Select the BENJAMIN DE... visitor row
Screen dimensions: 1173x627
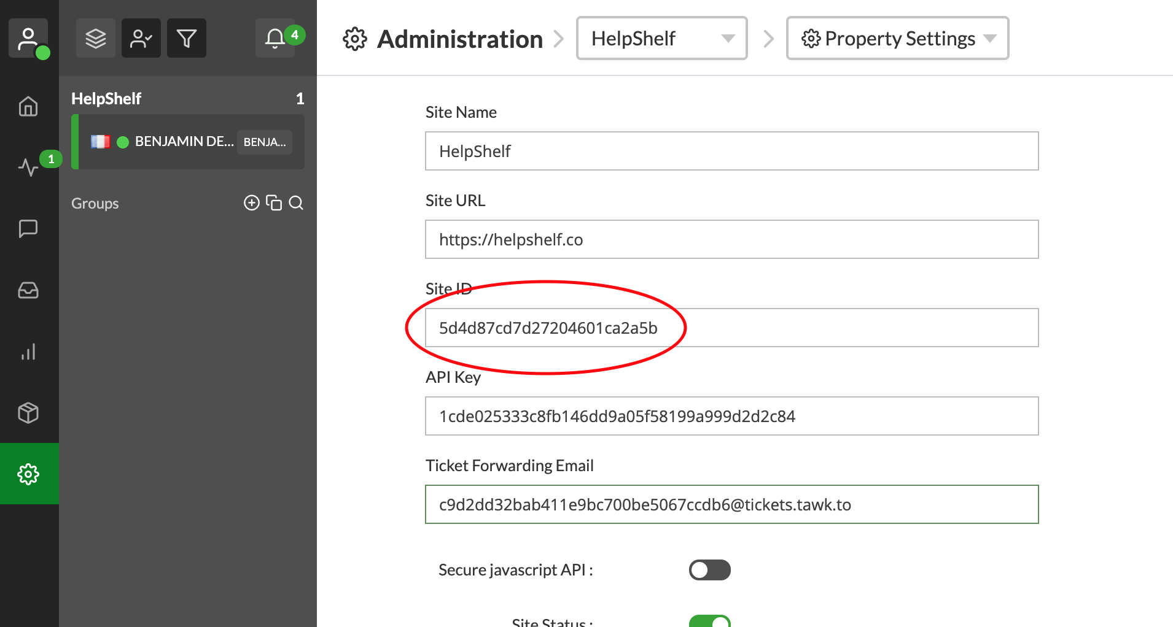coord(188,142)
